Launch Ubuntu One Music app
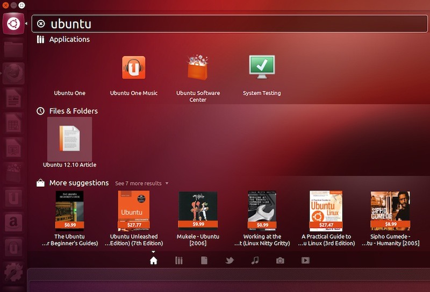 [x=133, y=68]
